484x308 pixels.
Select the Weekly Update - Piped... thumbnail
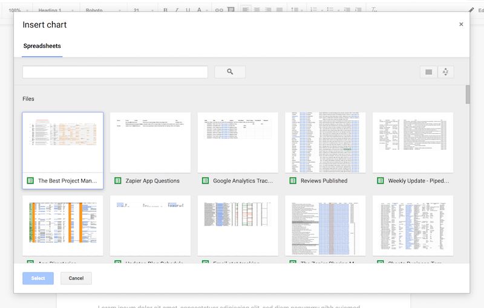pyautogui.click(x=413, y=143)
